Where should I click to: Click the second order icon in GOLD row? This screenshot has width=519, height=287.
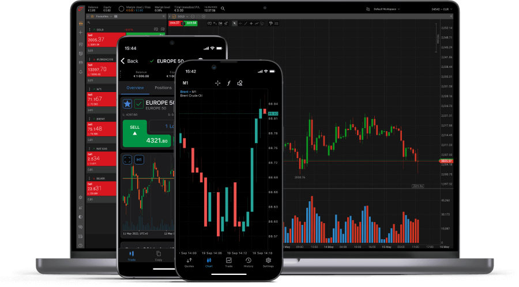click(163, 29)
